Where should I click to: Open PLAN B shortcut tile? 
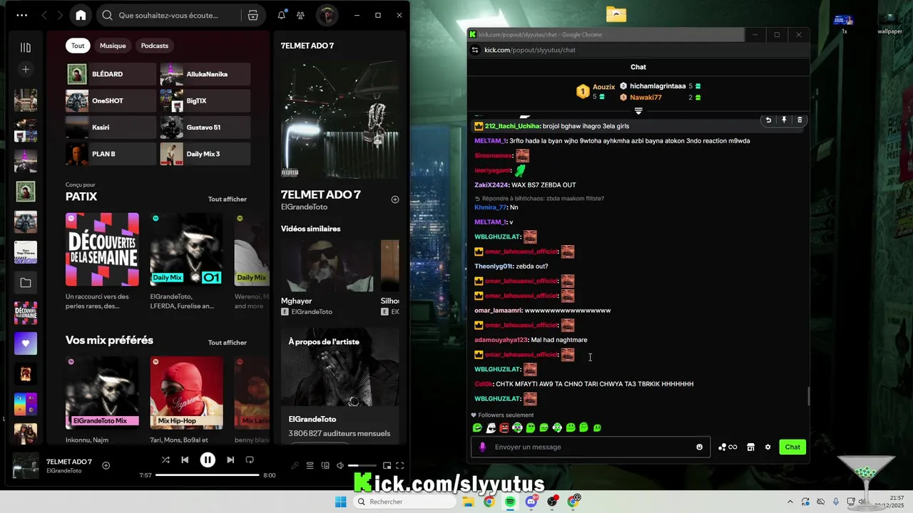[111, 154]
